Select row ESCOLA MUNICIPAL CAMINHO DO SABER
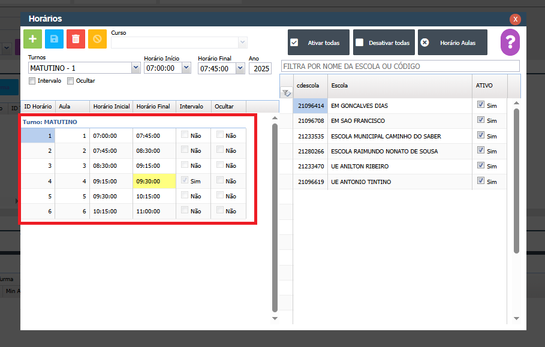 400,136
